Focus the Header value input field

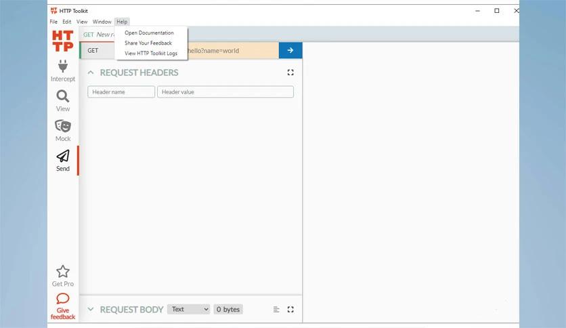coord(225,91)
